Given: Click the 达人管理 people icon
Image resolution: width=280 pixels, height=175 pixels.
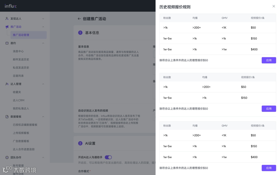Looking at the screenshot, I should click(7, 84).
